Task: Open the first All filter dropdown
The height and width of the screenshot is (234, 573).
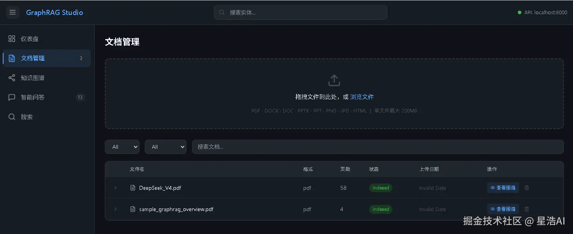Action: [122, 146]
